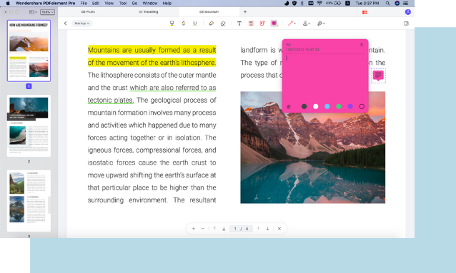Open the Edit menu

96,3
